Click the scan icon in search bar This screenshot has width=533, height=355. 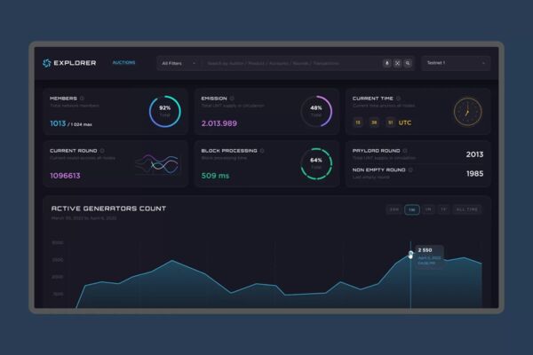(397, 63)
